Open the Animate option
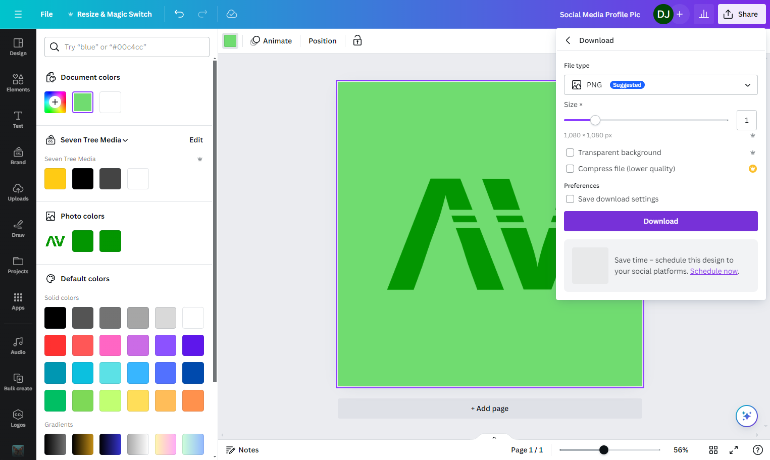This screenshot has height=460, width=770. [x=272, y=41]
